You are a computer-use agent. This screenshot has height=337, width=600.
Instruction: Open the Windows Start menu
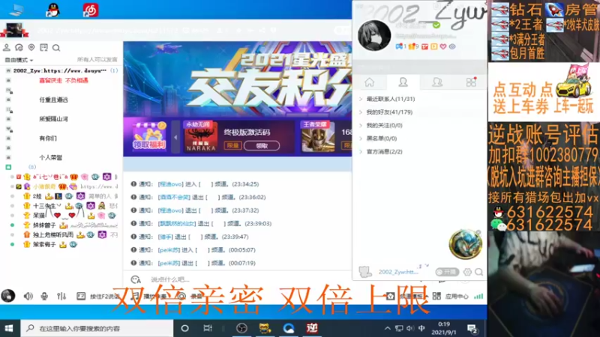click(9, 328)
